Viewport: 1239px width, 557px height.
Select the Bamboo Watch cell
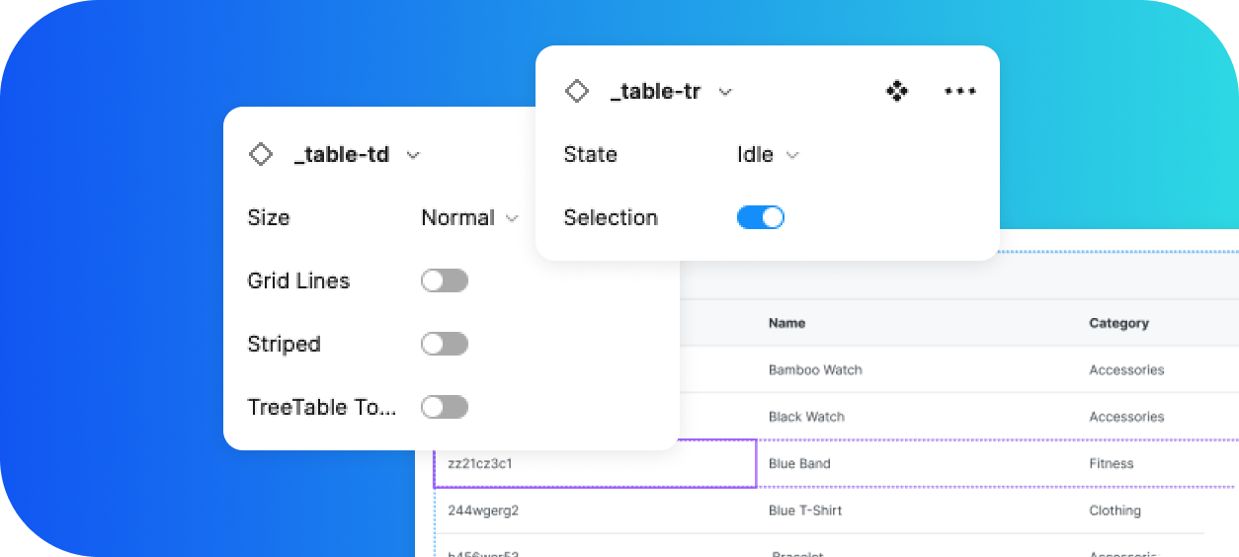tap(815, 370)
